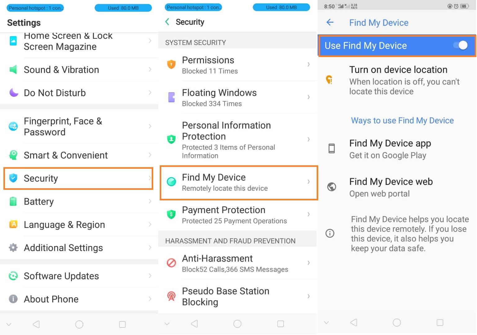
Task: Tap the Permissions shield icon
Action: tap(171, 65)
